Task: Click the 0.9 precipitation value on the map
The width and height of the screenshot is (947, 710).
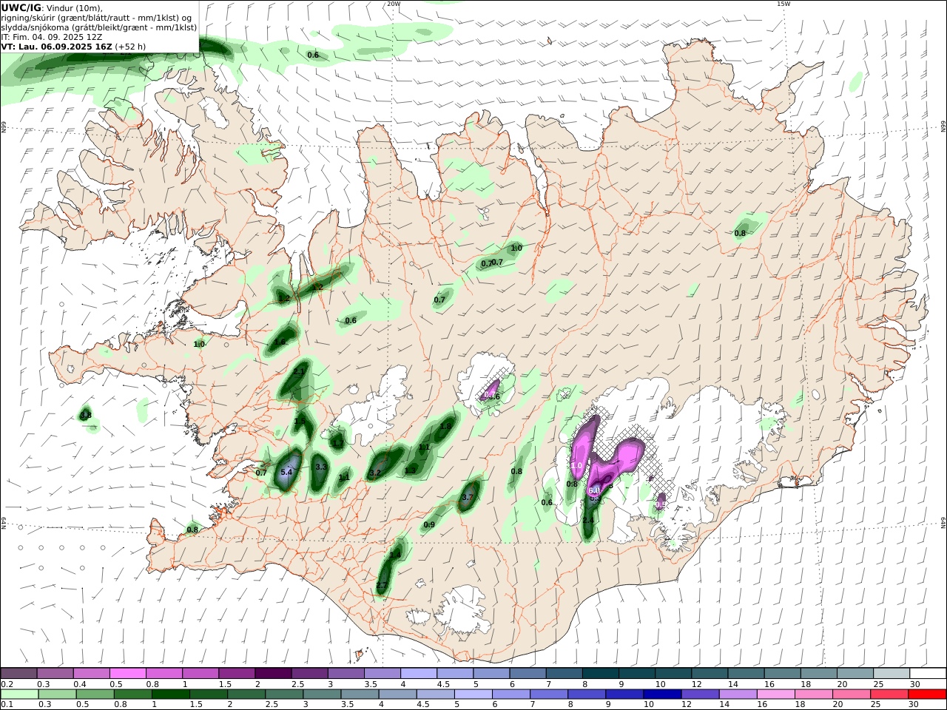Action: point(429,525)
